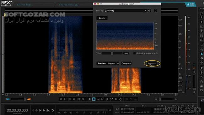Click the Play button in transport

tap(44, 110)
